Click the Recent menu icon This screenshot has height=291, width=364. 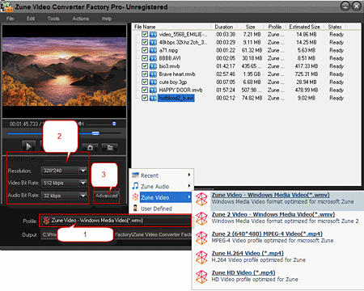tap(135, 175)
